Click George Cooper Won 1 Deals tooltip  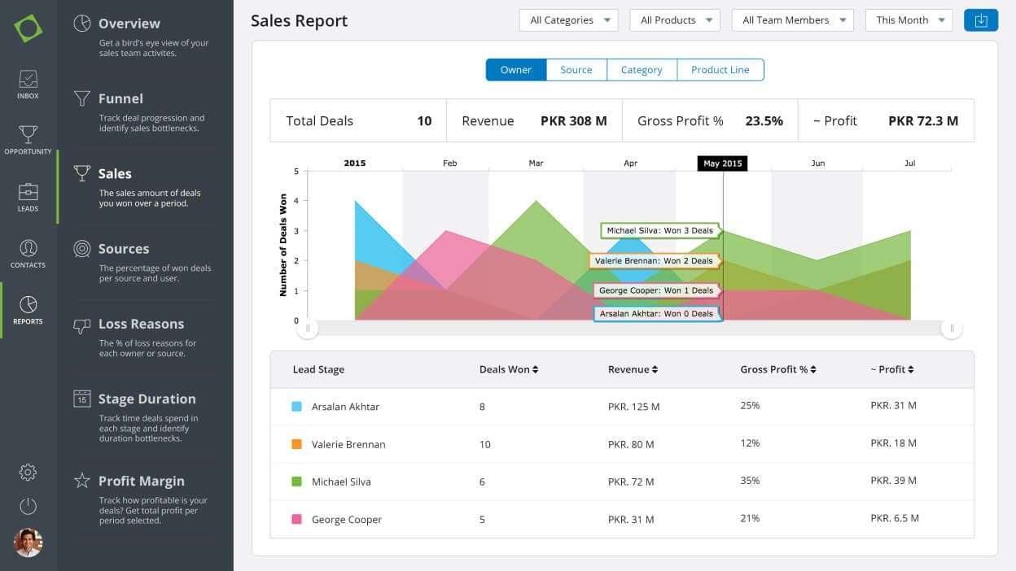click(656, 290)
